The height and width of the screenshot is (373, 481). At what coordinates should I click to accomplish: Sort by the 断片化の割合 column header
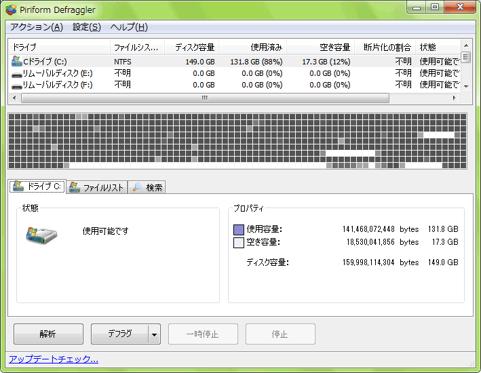pos(385,47)
